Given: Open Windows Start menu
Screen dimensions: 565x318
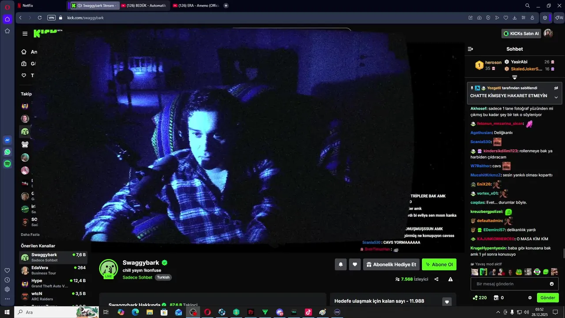Looking at the screenshot, I should pos(7,312).
